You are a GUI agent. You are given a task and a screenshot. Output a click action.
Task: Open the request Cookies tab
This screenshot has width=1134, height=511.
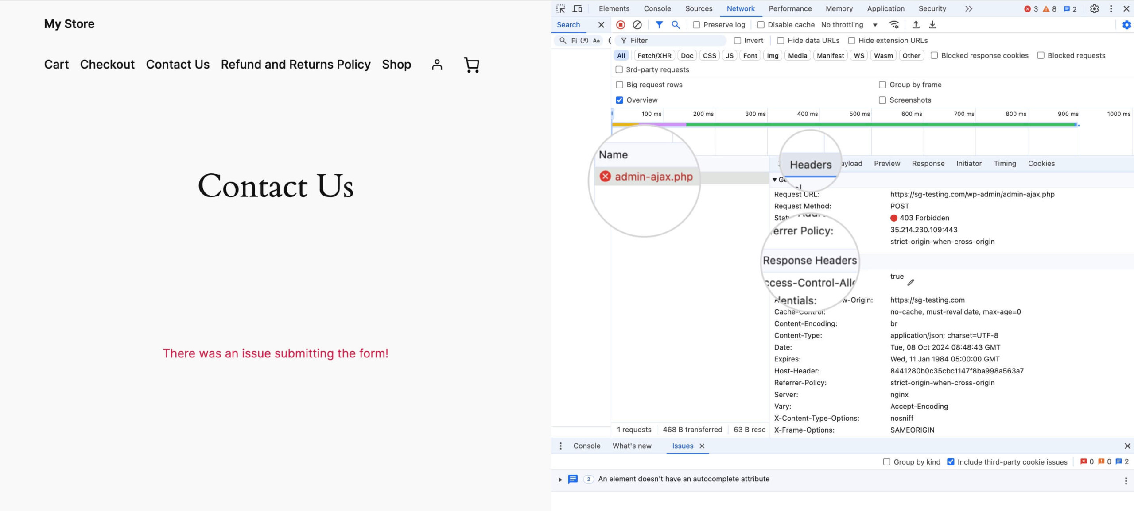point(1041,164)
